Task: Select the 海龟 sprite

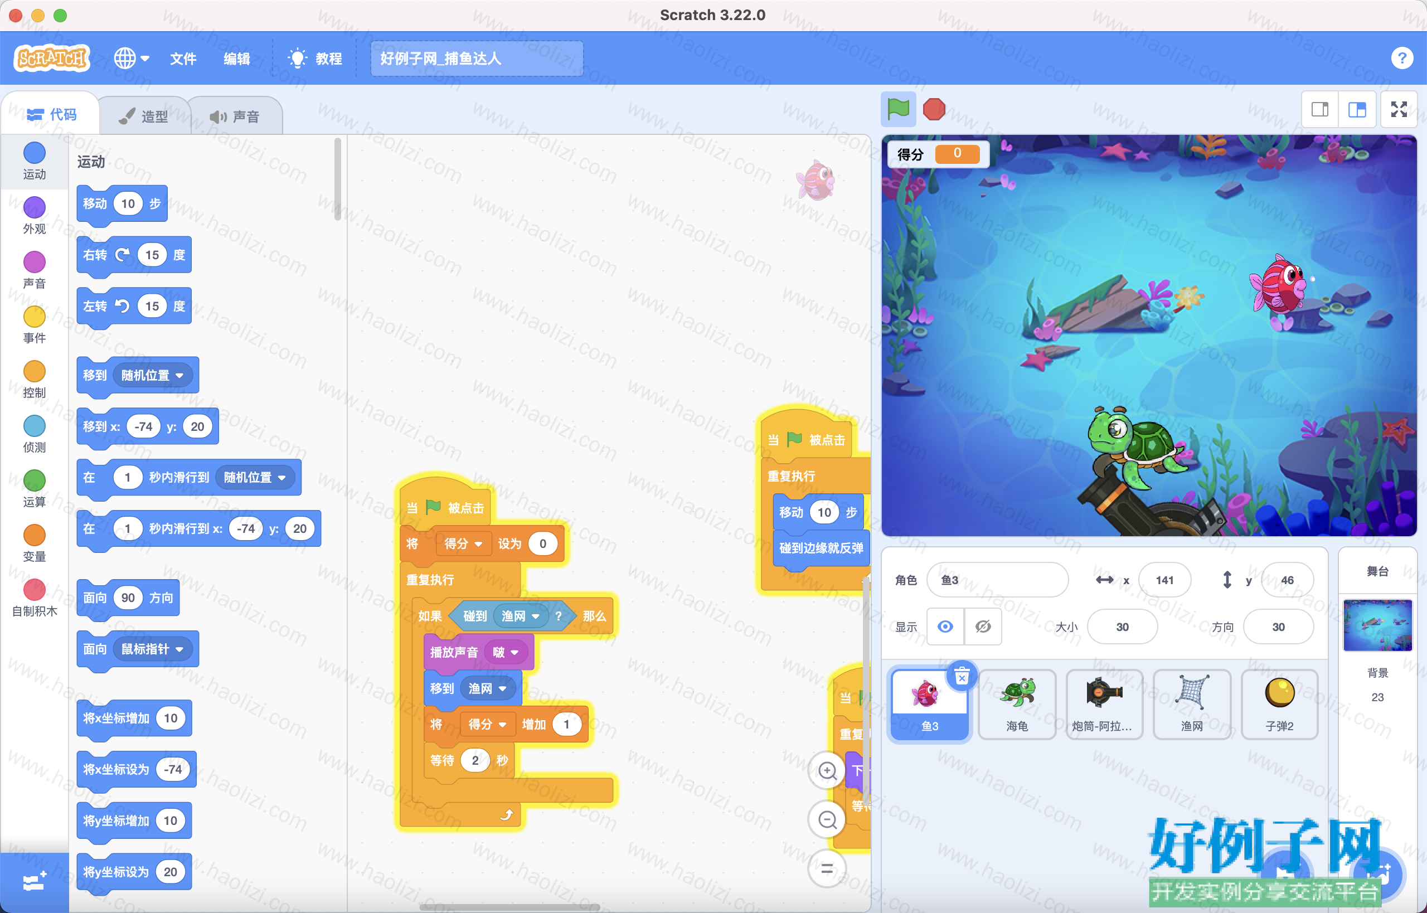Action: (x=1017, y=704)
